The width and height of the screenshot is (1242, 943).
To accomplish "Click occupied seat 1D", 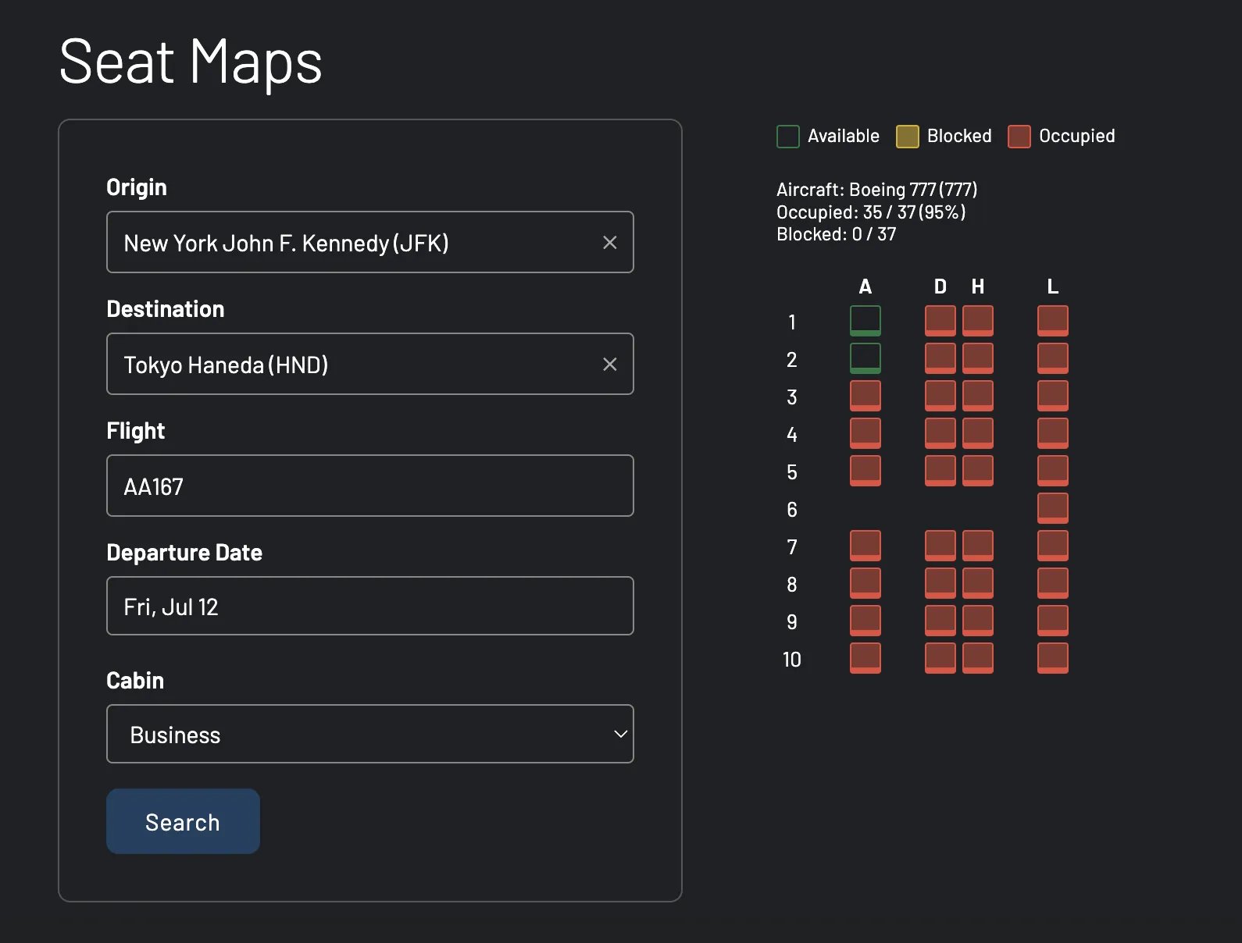I will click(x=940, y=321).
